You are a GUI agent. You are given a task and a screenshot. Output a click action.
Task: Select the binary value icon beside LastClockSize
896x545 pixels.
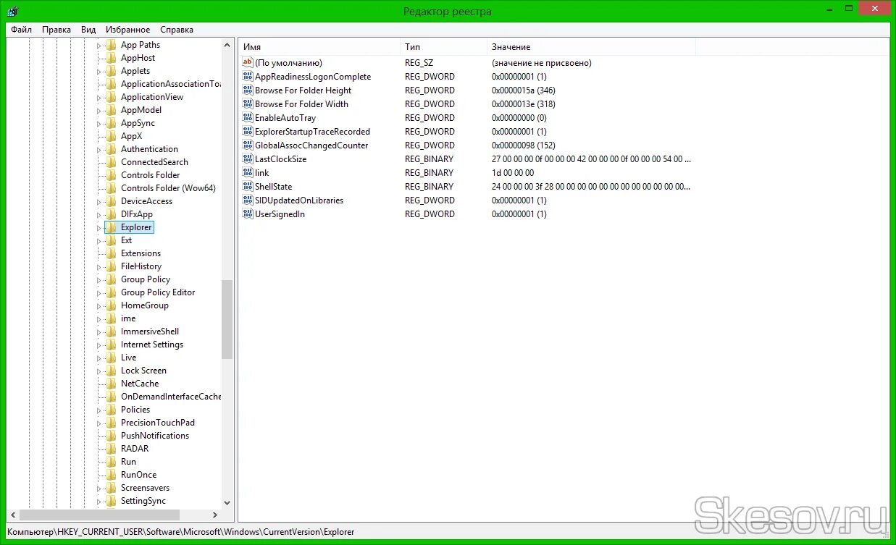point(246,159)
